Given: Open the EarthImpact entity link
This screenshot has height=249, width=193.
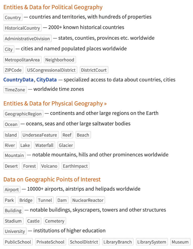Looking at the screenshot, I should click(x=75, y=166).
